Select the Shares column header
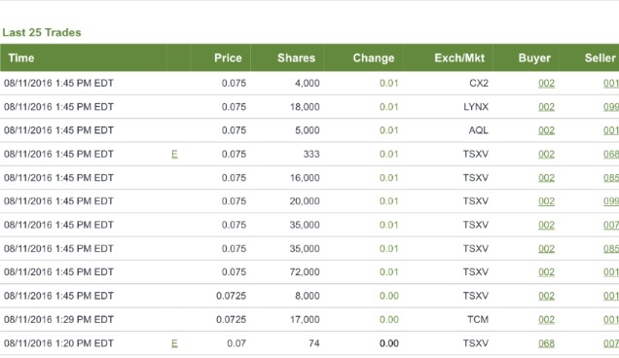Image resolution: width=619 pixels, height=358 pixels. [x=296, y=58]
